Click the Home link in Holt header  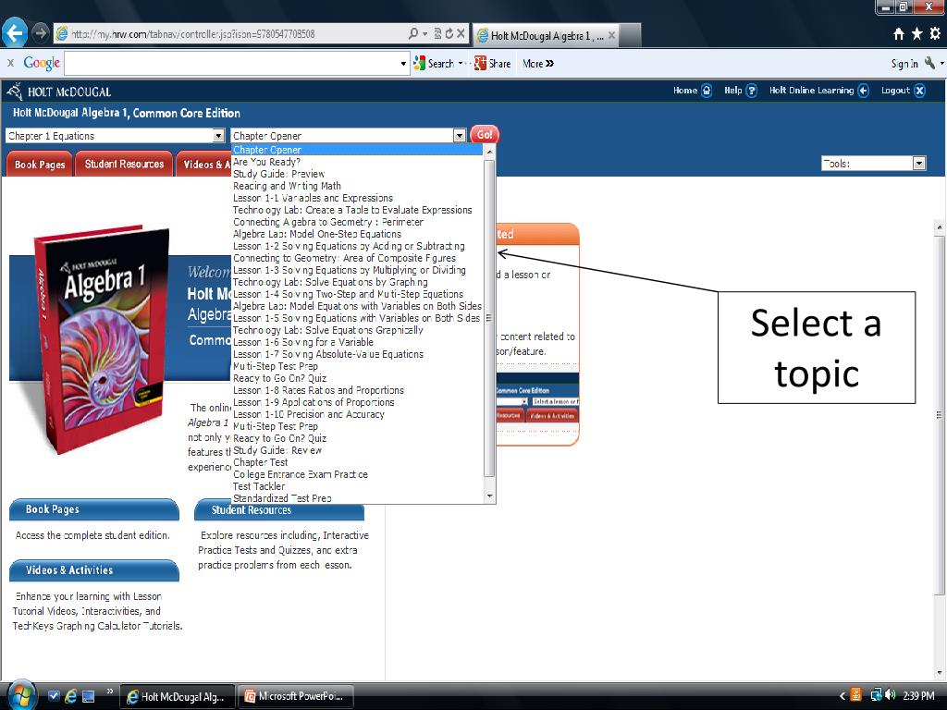tap(692, 91)
